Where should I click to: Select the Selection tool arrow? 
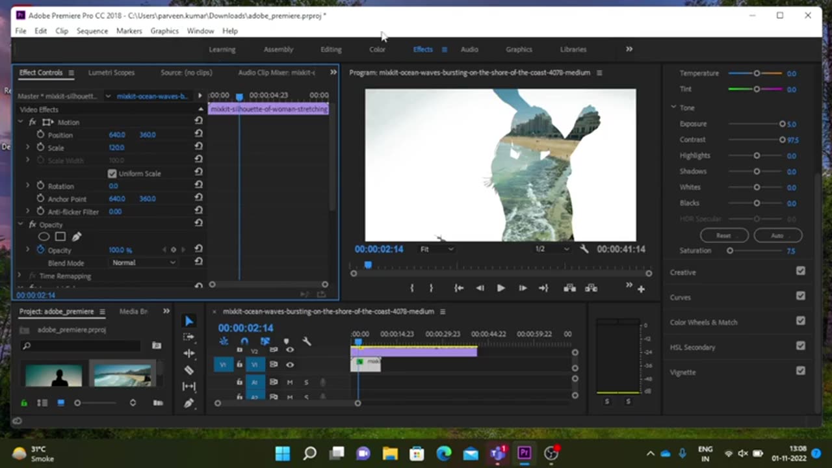188,320
